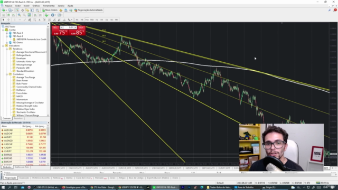Open the New Chart toolbar icon
Image resolution: width=338 pixels, height=190 pixels.
(4, 10)
